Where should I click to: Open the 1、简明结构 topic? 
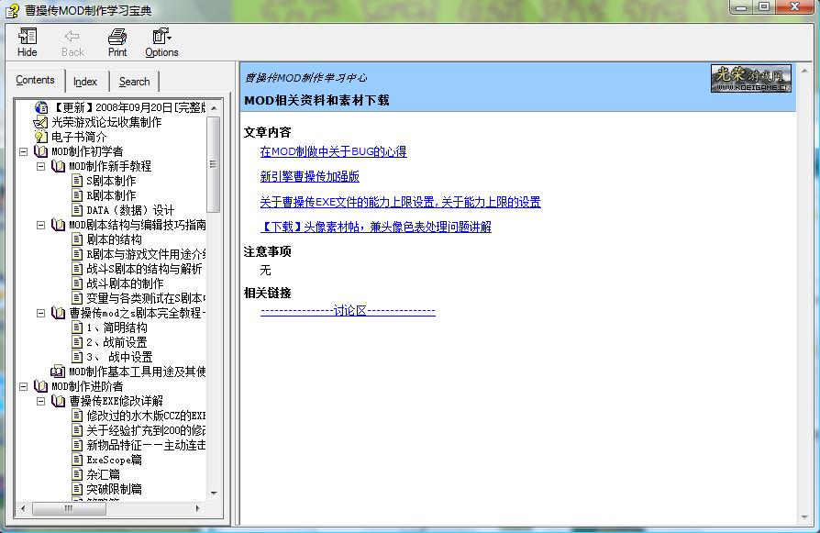[x=116, y=328]
